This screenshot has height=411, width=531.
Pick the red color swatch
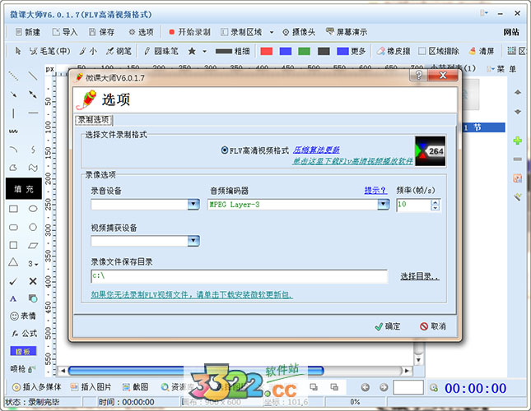tap(267, 51)
